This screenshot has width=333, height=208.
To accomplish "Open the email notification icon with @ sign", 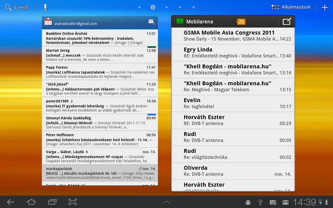I will point(273,202).
